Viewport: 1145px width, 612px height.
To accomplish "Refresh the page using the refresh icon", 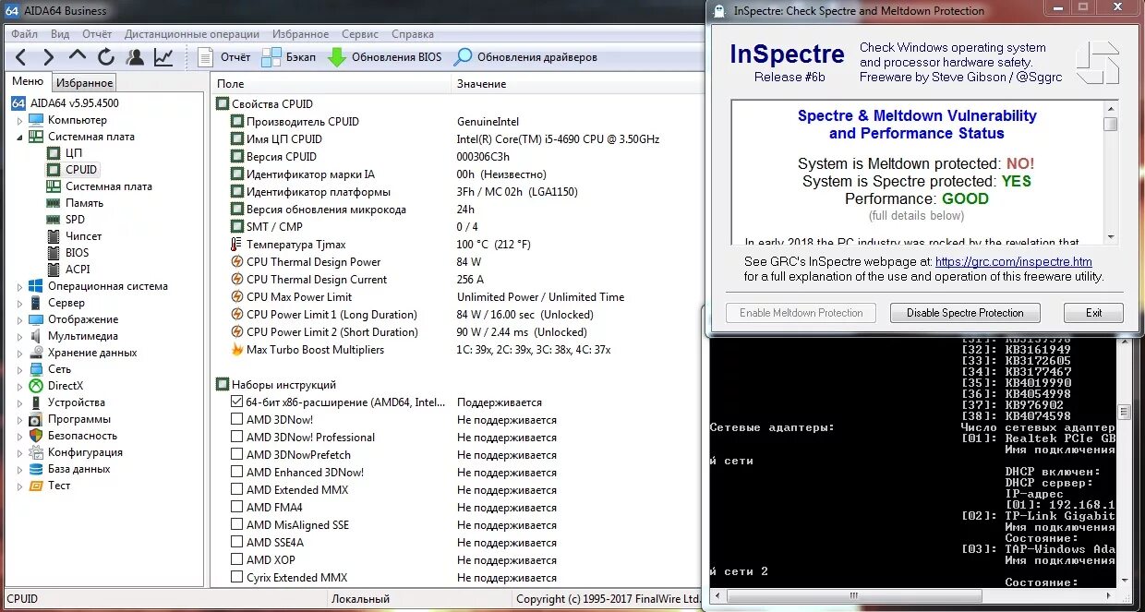I will click(x=106, y=57).
